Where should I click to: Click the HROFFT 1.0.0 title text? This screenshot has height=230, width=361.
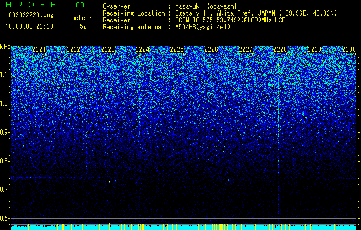point(45,5)
